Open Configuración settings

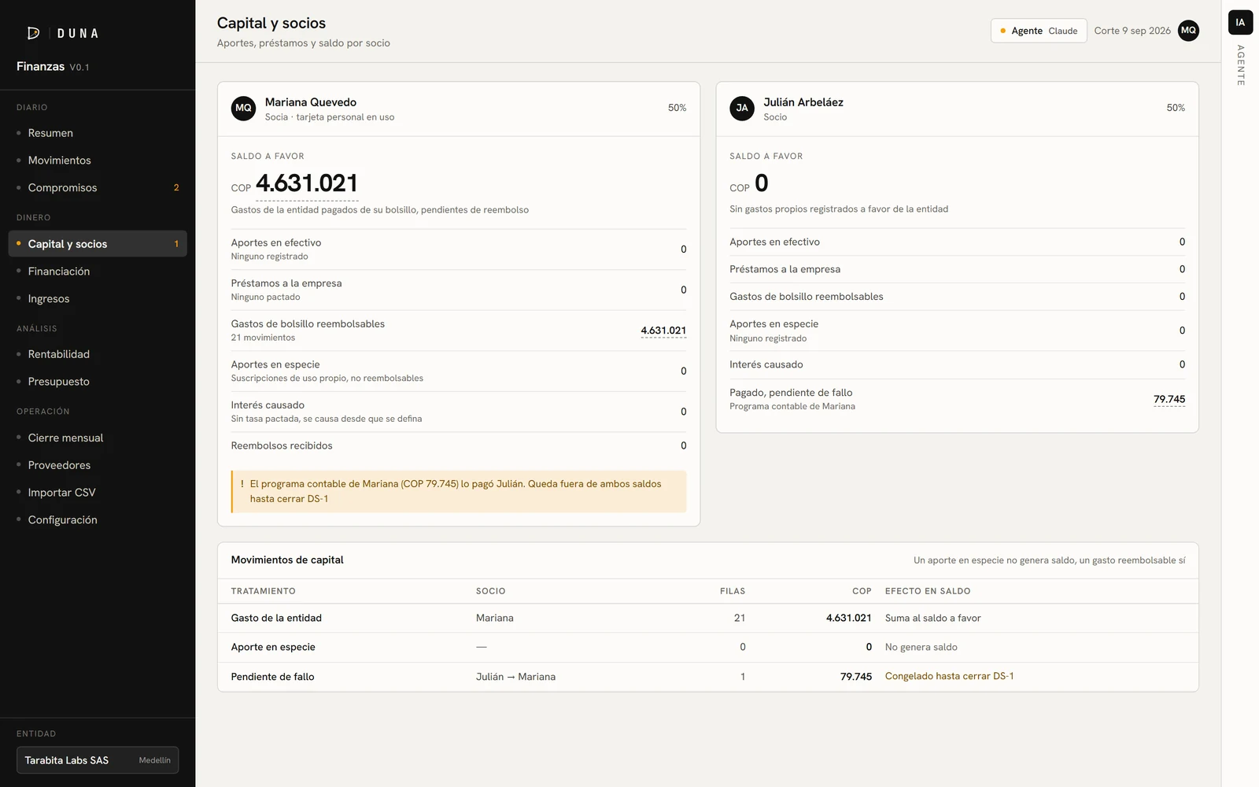pyautogui.click(x=98, y=520)
